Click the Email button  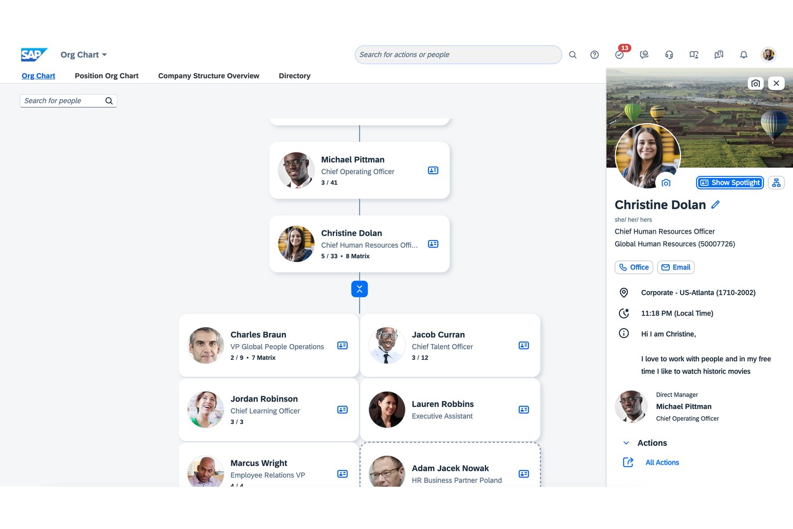click(x=676, y=267)
